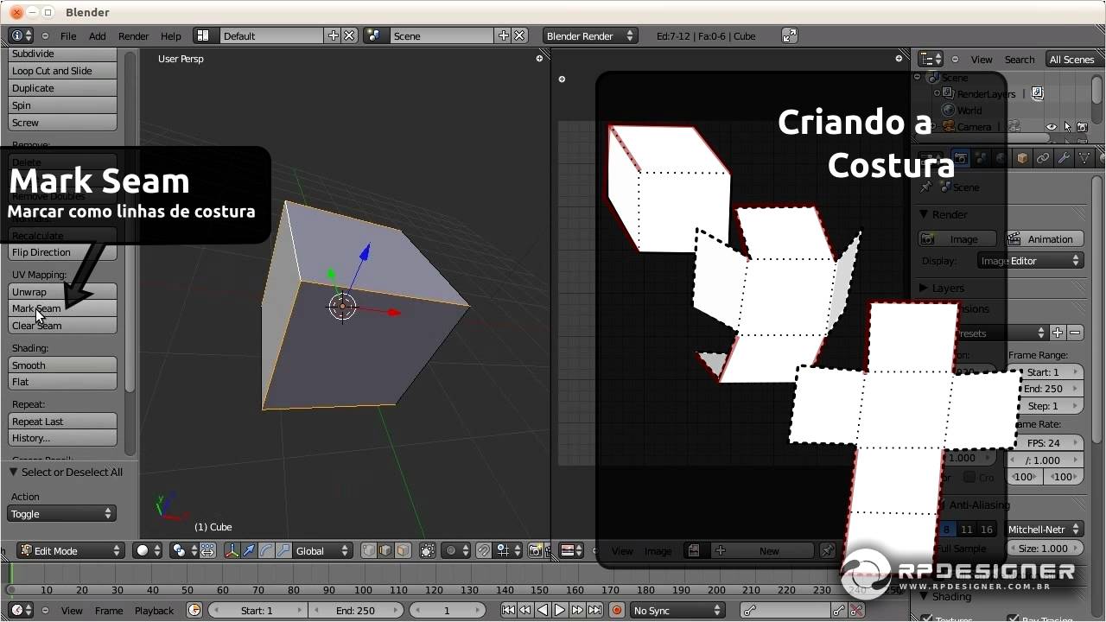Open the Edit Mode dropdown

(71, 550)
